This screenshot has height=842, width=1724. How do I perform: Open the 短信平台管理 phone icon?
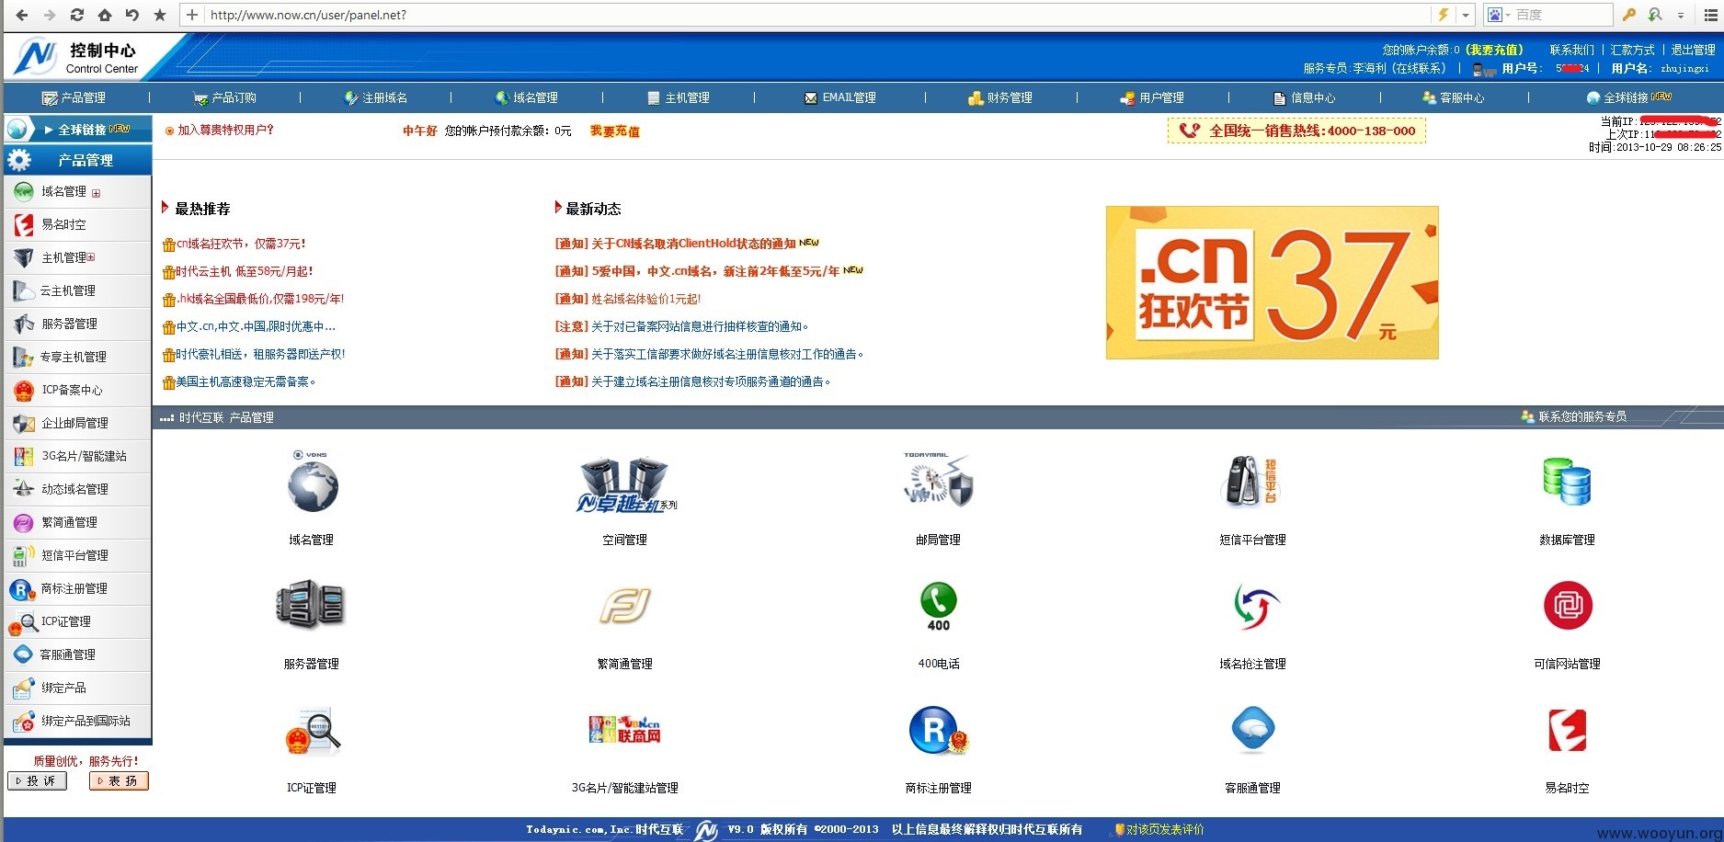(1250, 482)
